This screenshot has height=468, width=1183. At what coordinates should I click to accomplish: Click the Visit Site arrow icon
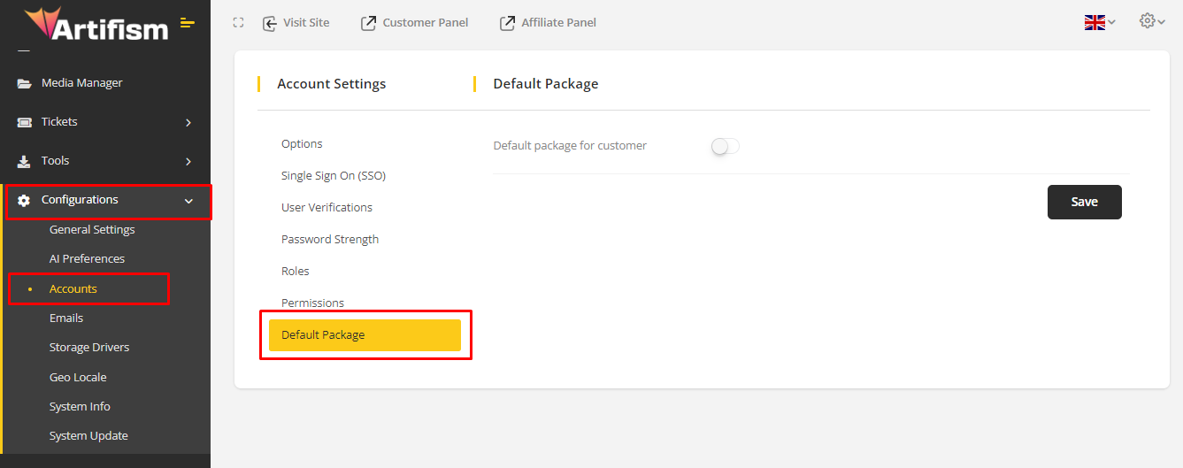pyautogui.click(x=270, y=23)
